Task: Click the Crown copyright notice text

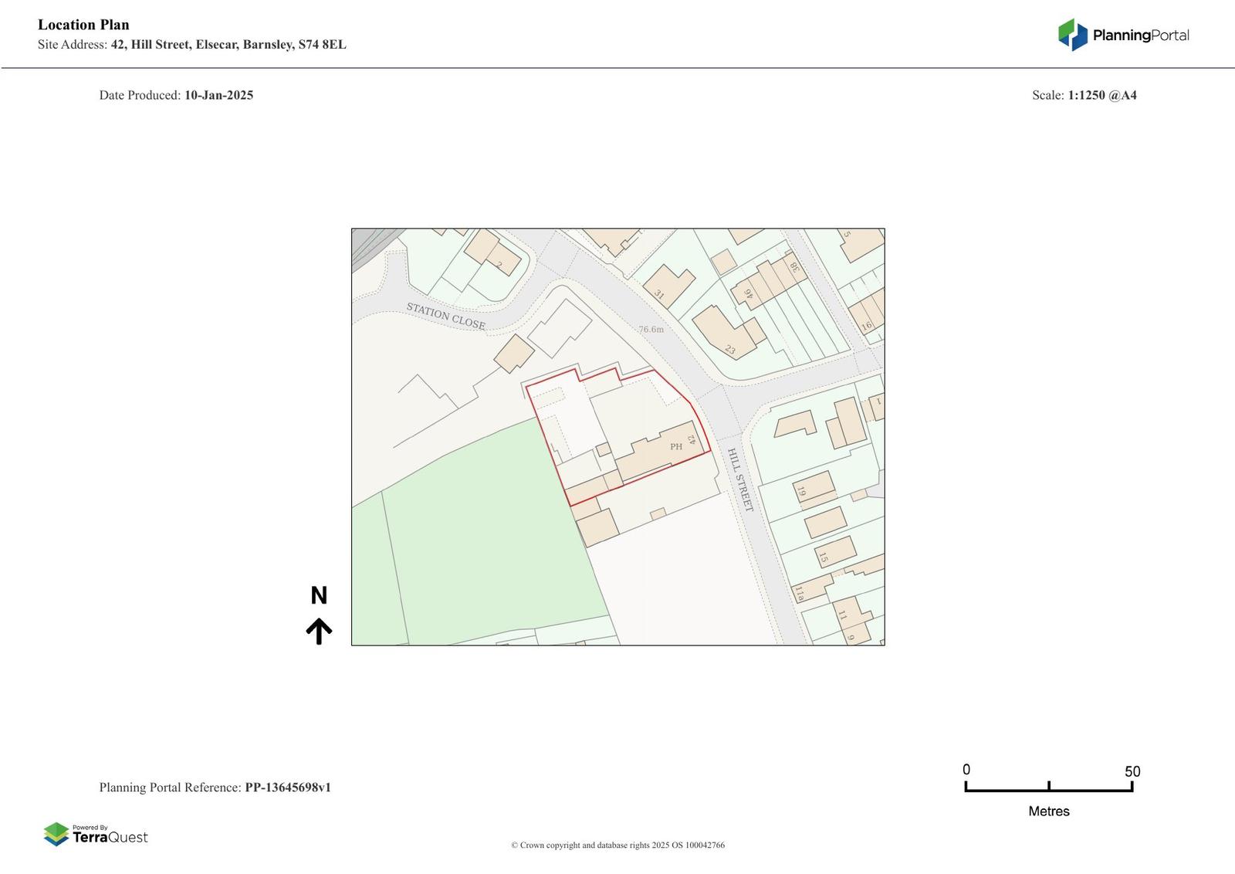Action: [x=617, y=845]
